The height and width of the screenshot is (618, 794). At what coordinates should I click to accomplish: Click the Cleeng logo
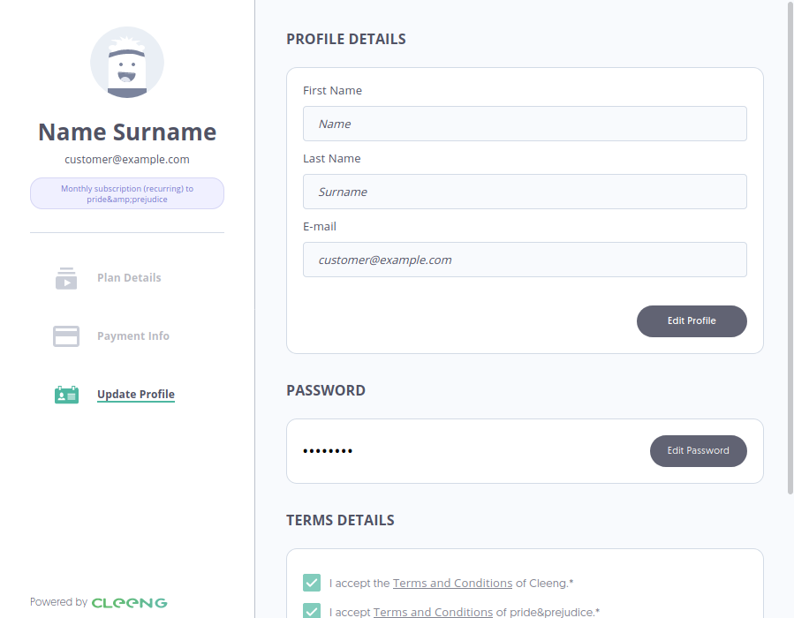[129, 603]
